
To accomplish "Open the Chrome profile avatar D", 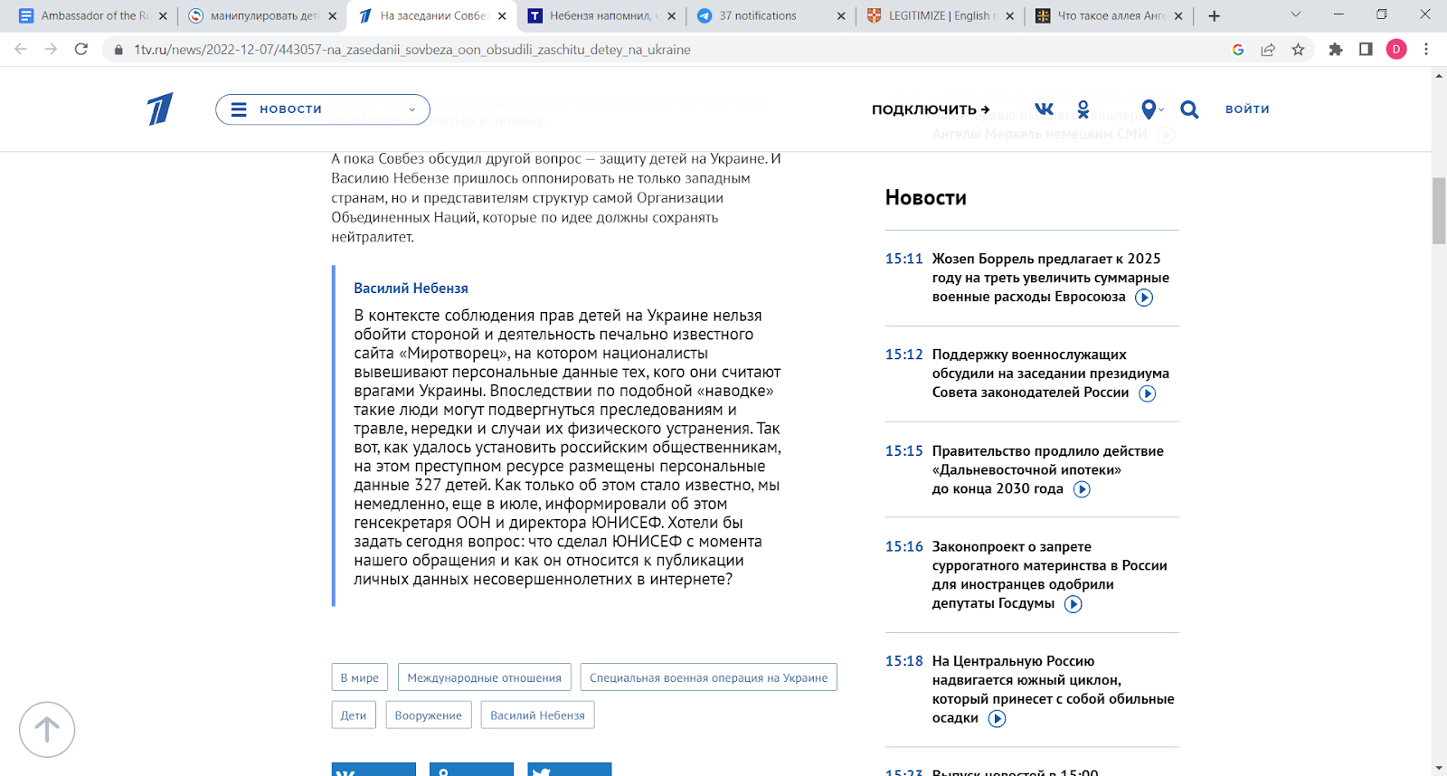I will click(1396, 50).
